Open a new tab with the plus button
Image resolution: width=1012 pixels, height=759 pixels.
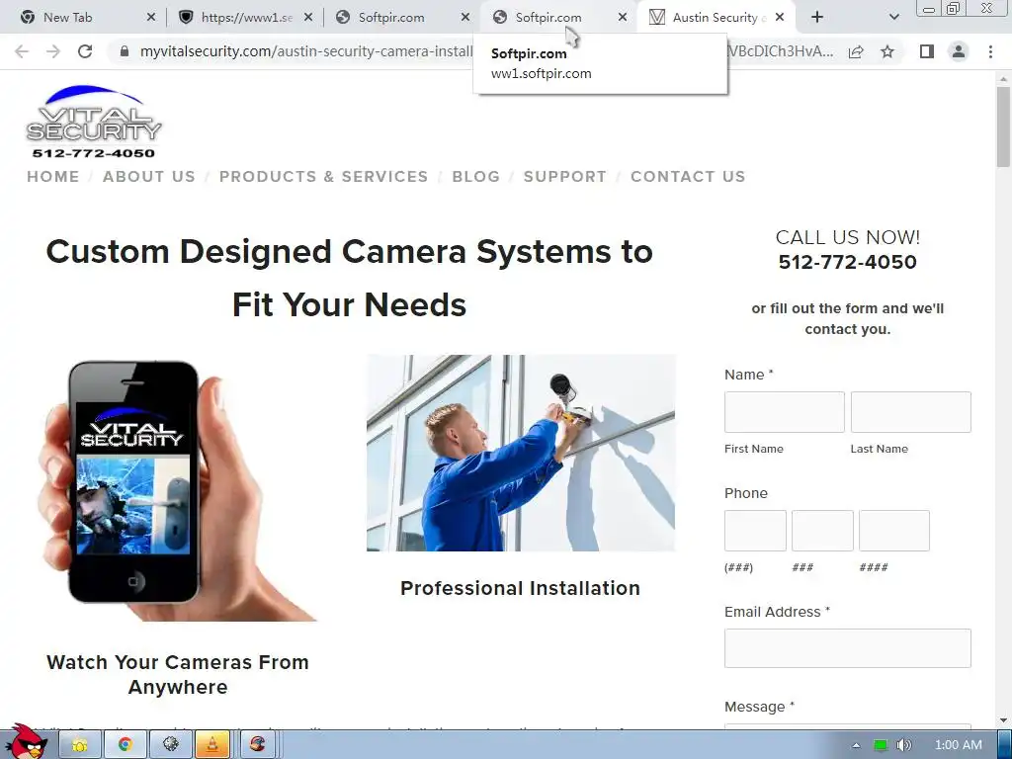[817, 18]
